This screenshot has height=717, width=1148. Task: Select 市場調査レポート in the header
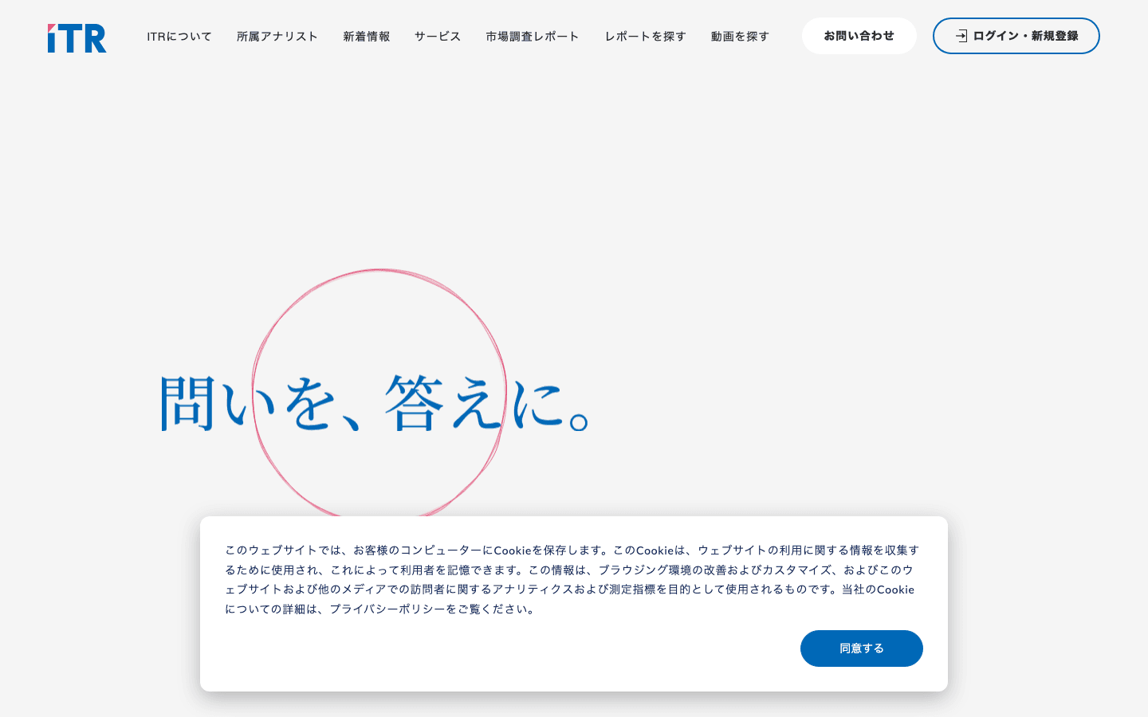click(x=533, y=36)
